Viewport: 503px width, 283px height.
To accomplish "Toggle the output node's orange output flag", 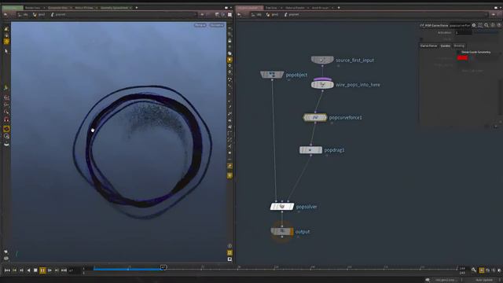I will (x=292, y=231).
